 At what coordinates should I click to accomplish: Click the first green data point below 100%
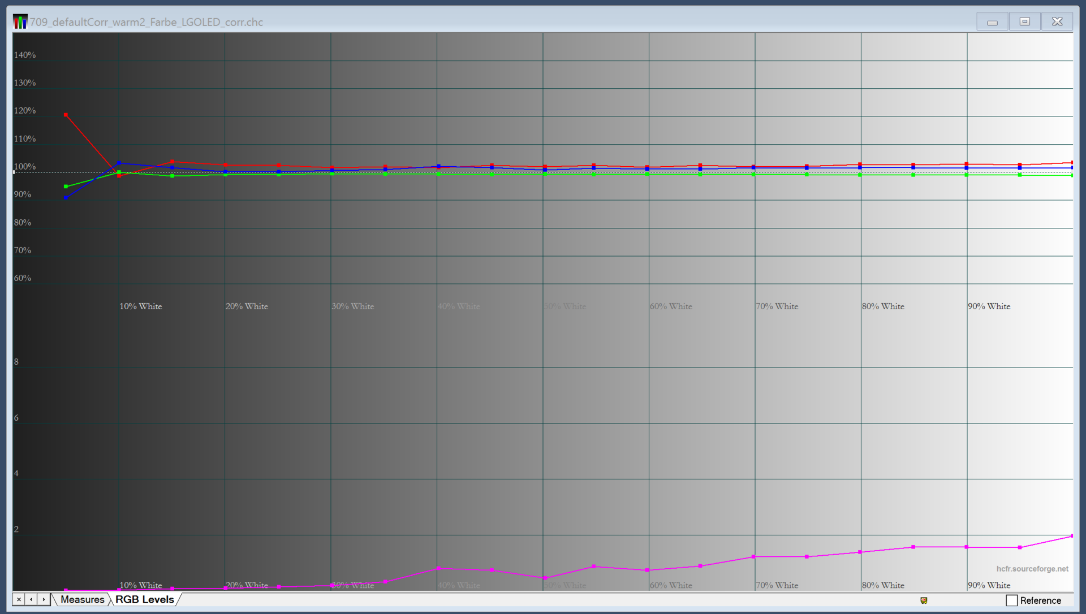(66, 187)
